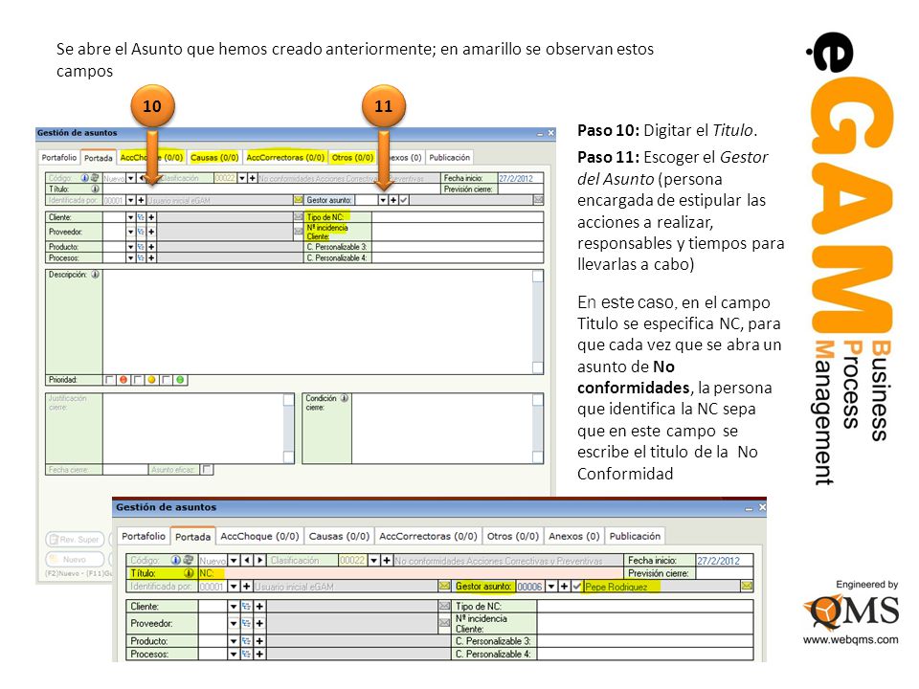This screenshot has height=689, width=919.
Task: Open Proveedor tree icon in upper window
Action: coord(141,232)
